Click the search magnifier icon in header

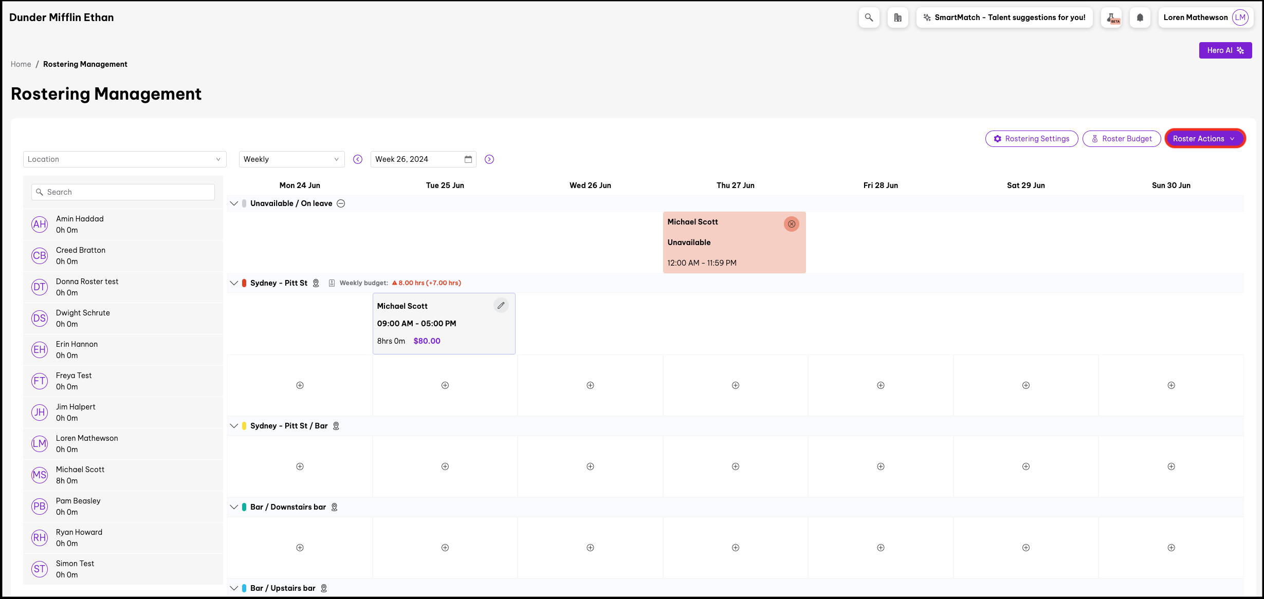coord(869,17)
